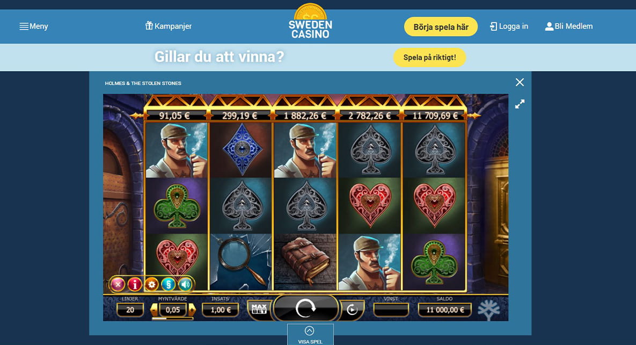The width and height of the screenshot is (636, 345).
Task: Click Börja spela här button
Action: pos(441,27)
